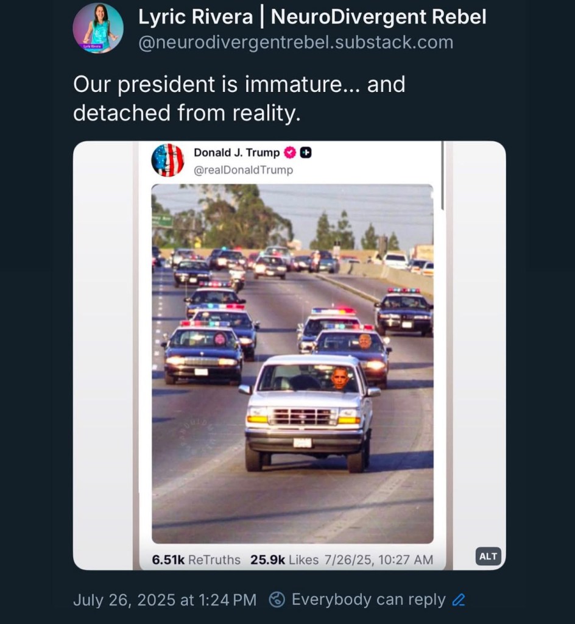
Task: Open "Everybody can reply" reply settings
Action: [x=368, y=600]
